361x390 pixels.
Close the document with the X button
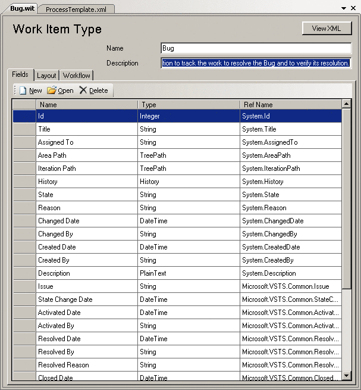[x=353, y=8]
